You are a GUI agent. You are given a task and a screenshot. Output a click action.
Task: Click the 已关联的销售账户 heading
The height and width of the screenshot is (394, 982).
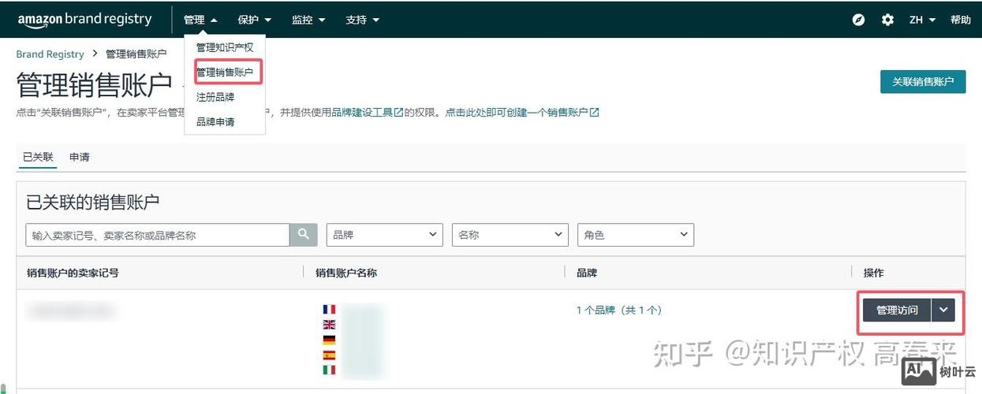[x=93, y=202]
